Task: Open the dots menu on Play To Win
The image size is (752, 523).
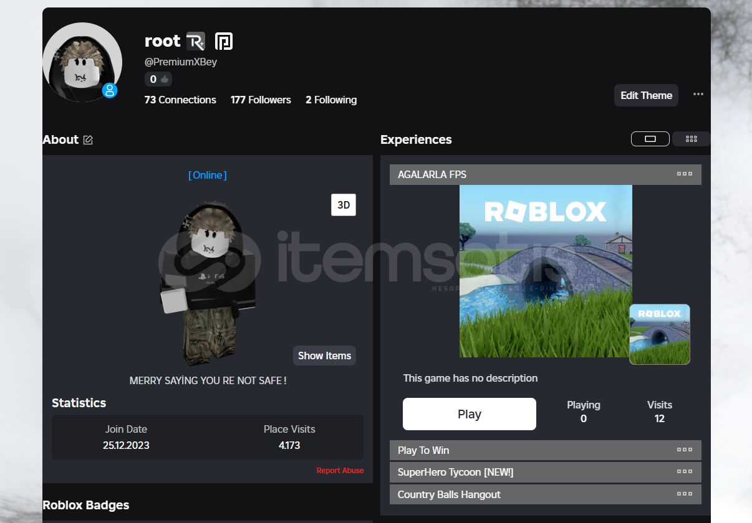Action: (685, 450)
